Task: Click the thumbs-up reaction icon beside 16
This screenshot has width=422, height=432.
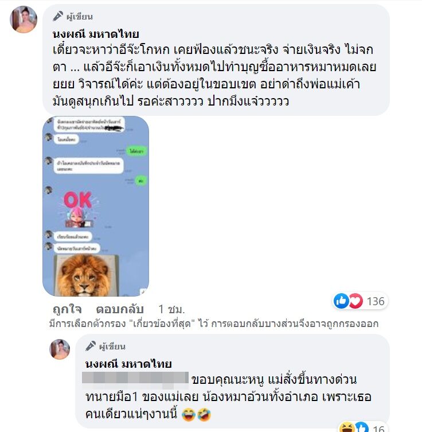Action: pyautogui.click(x=361, y=427)
